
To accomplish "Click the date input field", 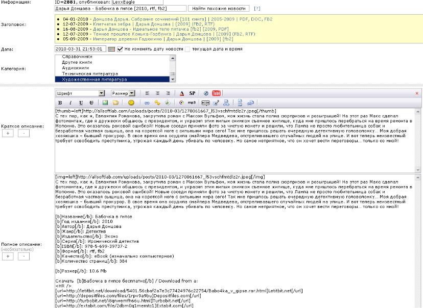I will pos(80,49).
